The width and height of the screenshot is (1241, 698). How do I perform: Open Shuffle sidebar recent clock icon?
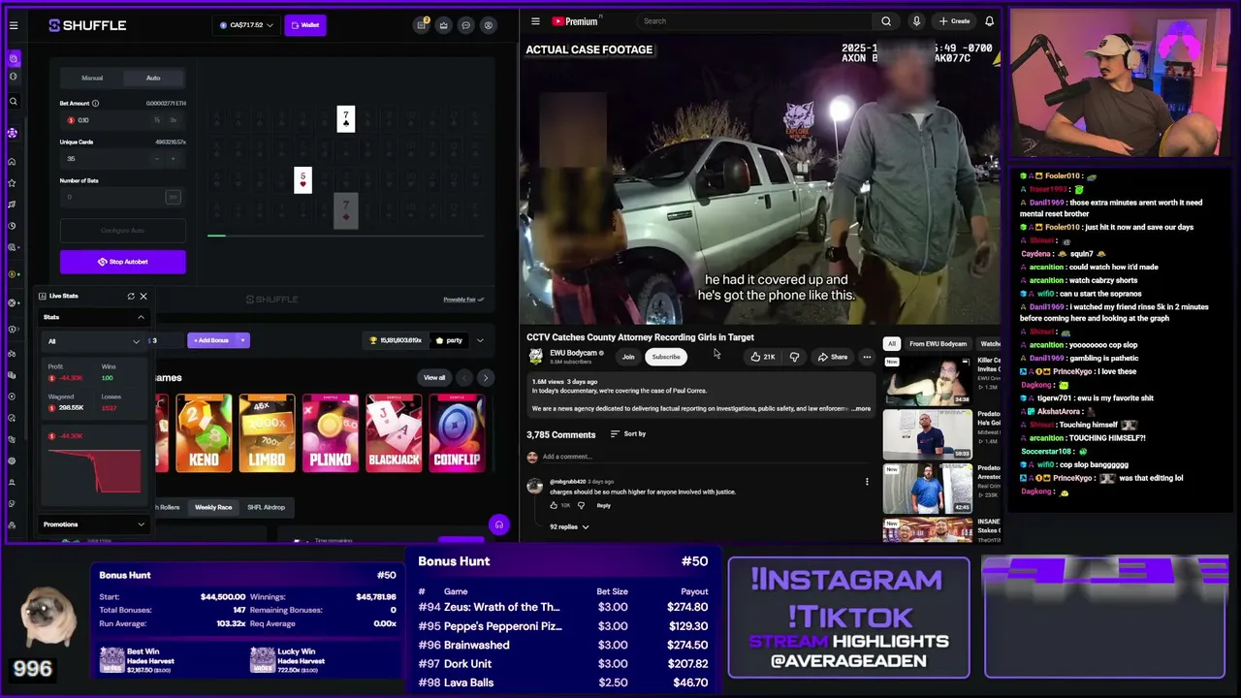pos(13,226)
